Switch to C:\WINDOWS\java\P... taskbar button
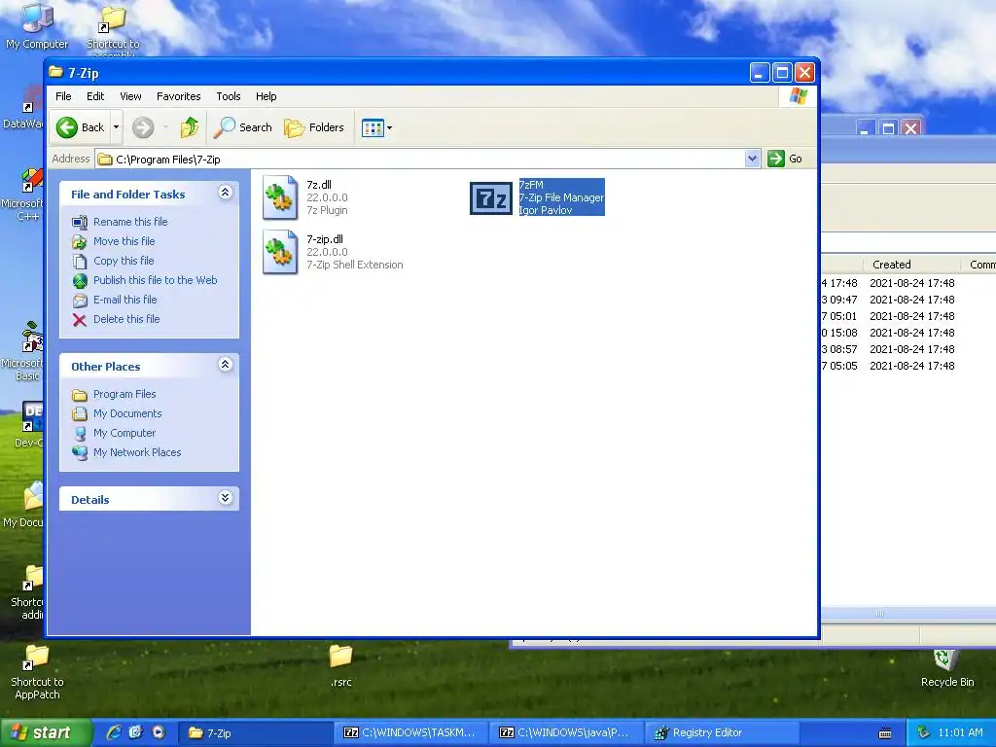 (567, 733)
